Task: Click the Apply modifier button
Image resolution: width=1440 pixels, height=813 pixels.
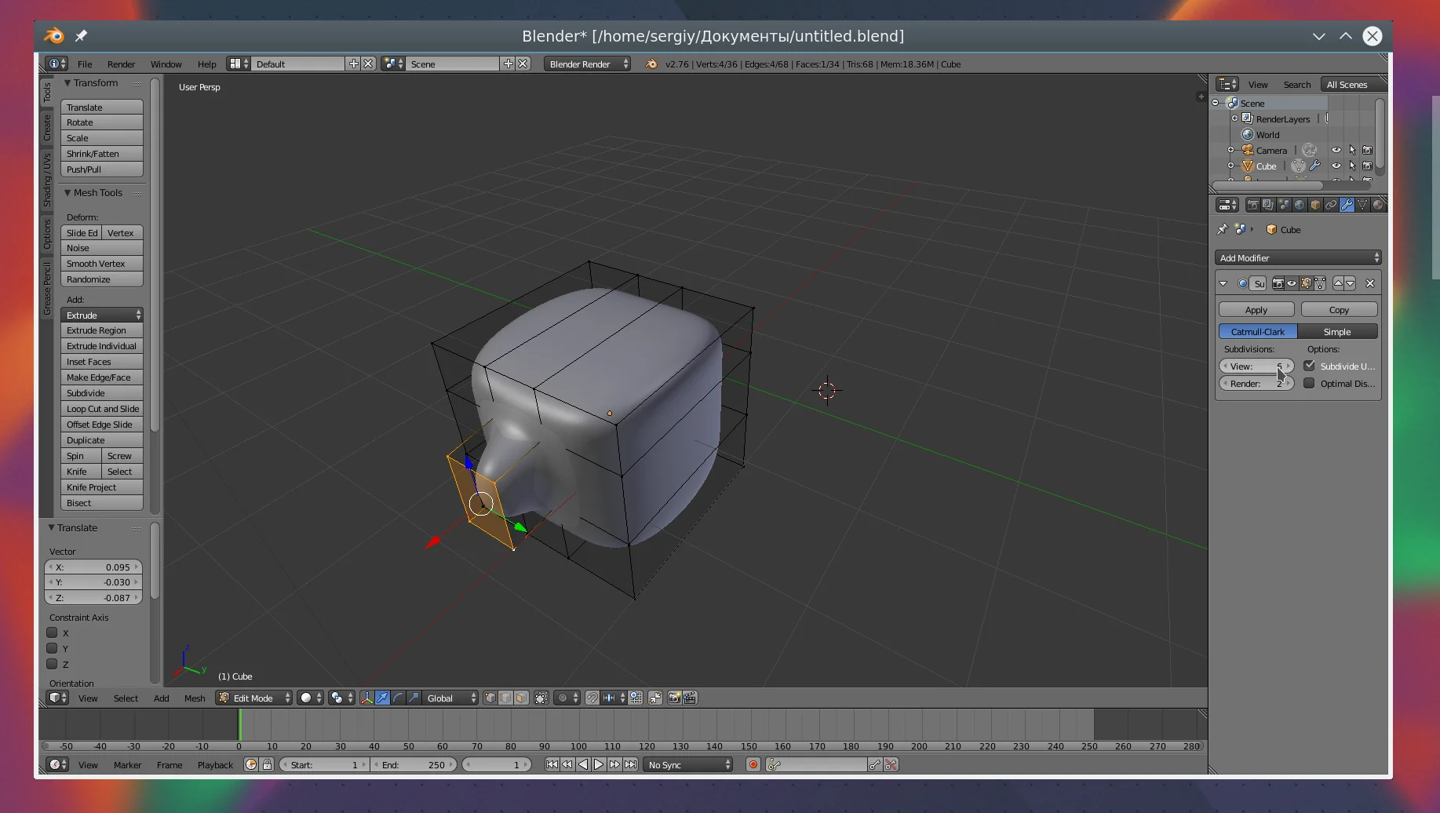Action: point(1256,309)
